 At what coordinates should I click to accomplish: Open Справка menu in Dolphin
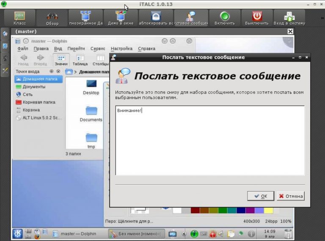click(146, 49)
